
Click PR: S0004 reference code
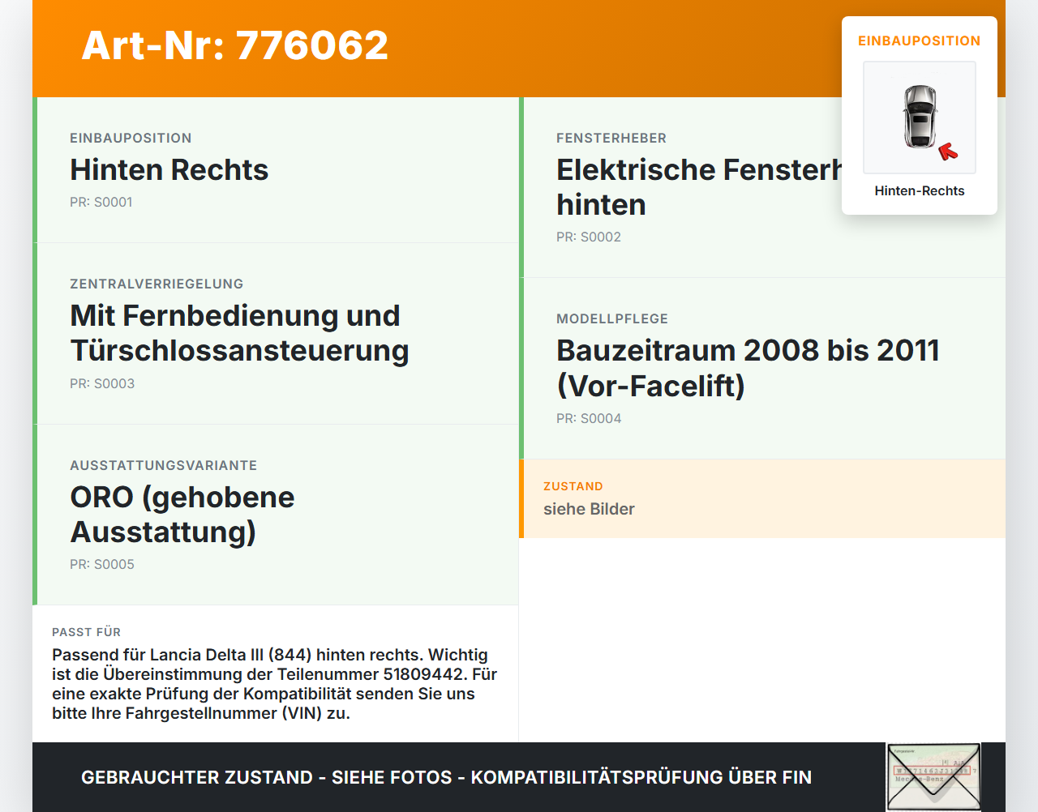tap(589, 418)
